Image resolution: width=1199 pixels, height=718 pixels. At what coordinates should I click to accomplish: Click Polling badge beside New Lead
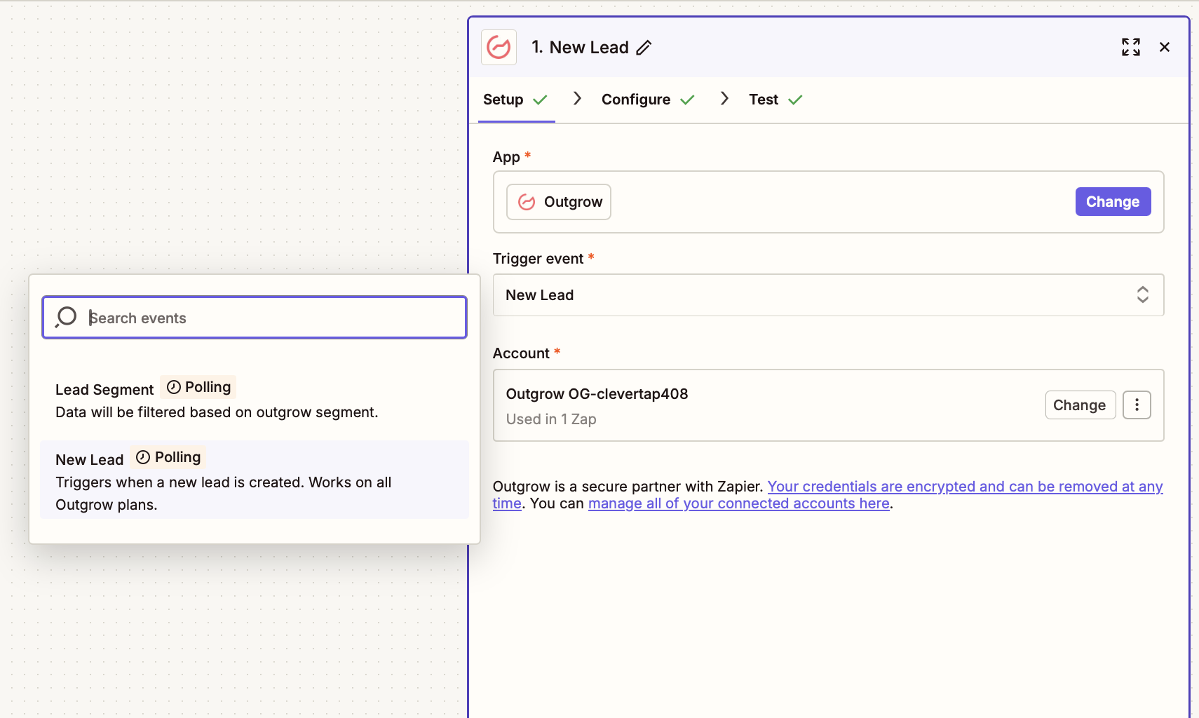click(x=168, y=457)
